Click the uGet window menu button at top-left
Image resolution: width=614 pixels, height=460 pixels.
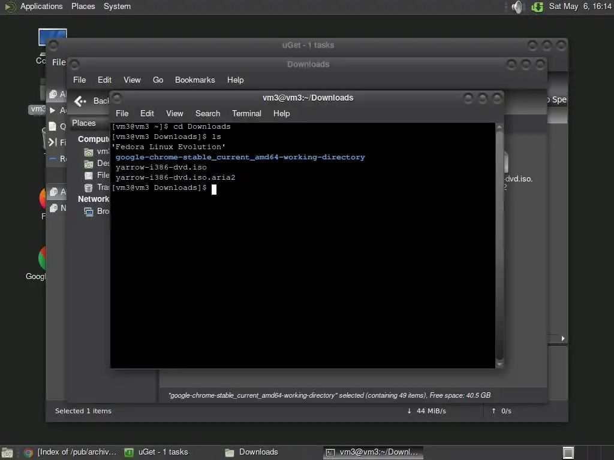[x=53, y=46]
